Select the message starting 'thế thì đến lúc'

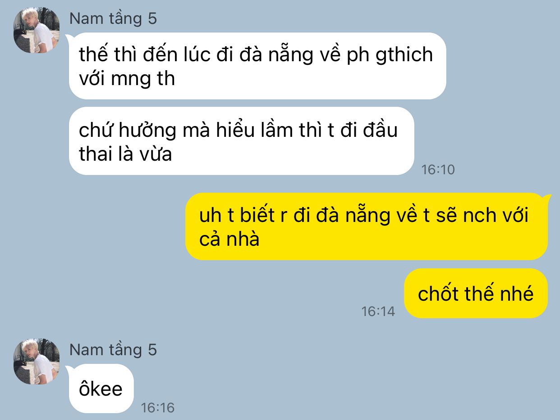click(x=257, y=66)
